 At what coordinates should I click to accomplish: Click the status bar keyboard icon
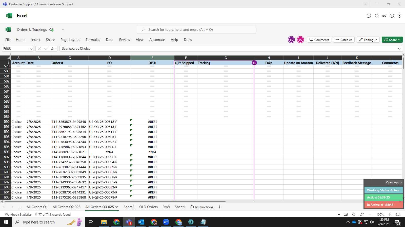point(346,214)
